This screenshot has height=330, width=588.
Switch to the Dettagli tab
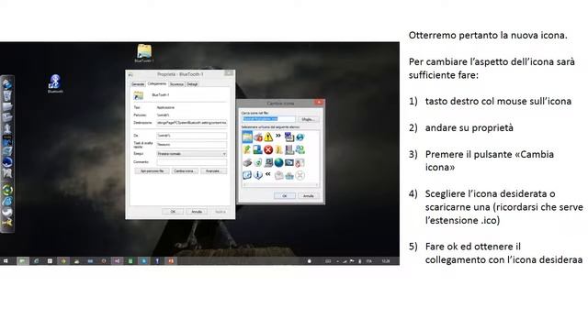(192, 84)
